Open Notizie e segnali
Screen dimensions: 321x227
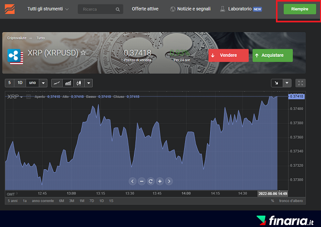point(194,9)
